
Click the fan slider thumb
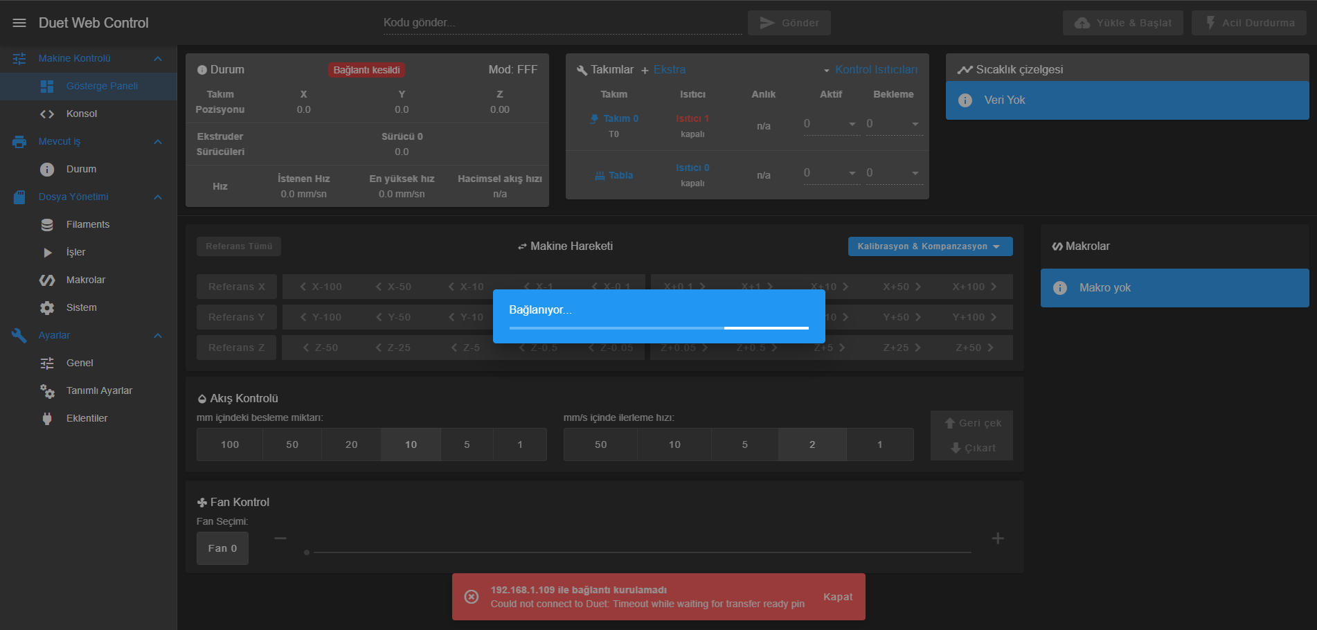pos(307,552)
